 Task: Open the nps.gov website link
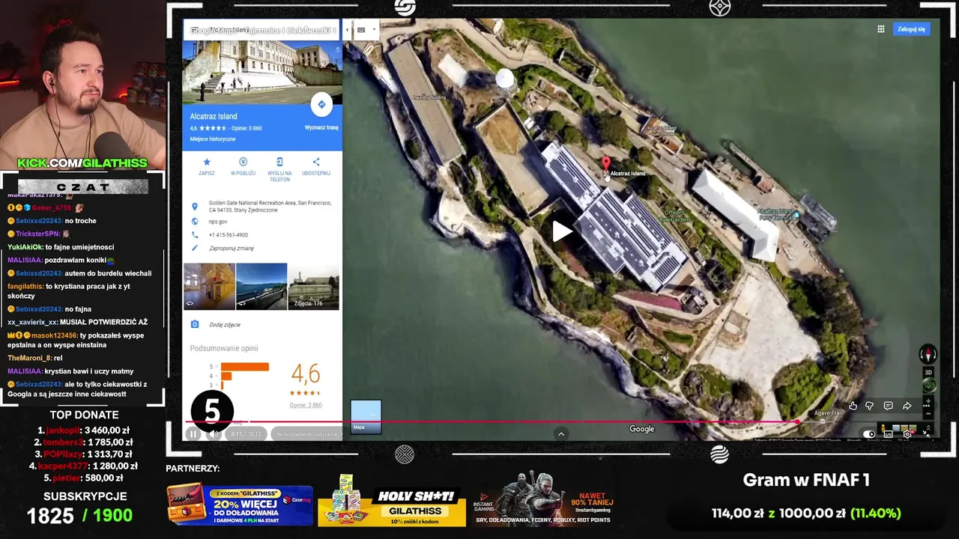[218, 222]
